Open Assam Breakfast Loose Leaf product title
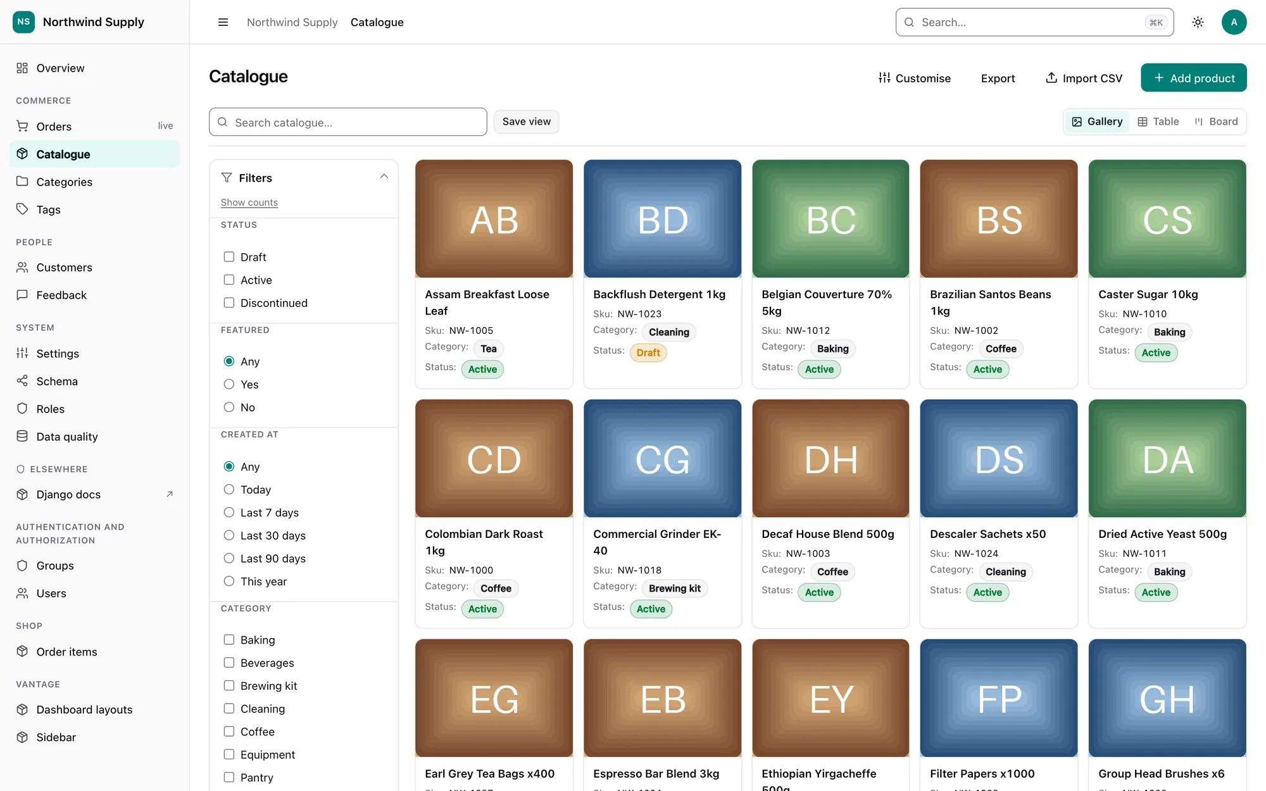This screenshot has width=1266, height=791. [x=487, y=302]
